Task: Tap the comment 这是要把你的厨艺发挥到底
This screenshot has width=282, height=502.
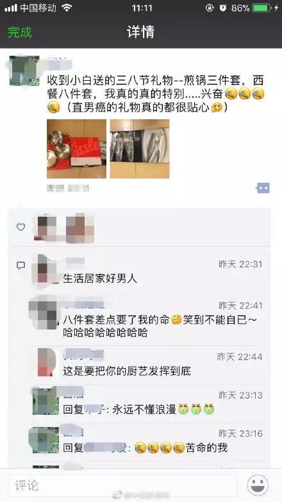Action: click(127, 371)
